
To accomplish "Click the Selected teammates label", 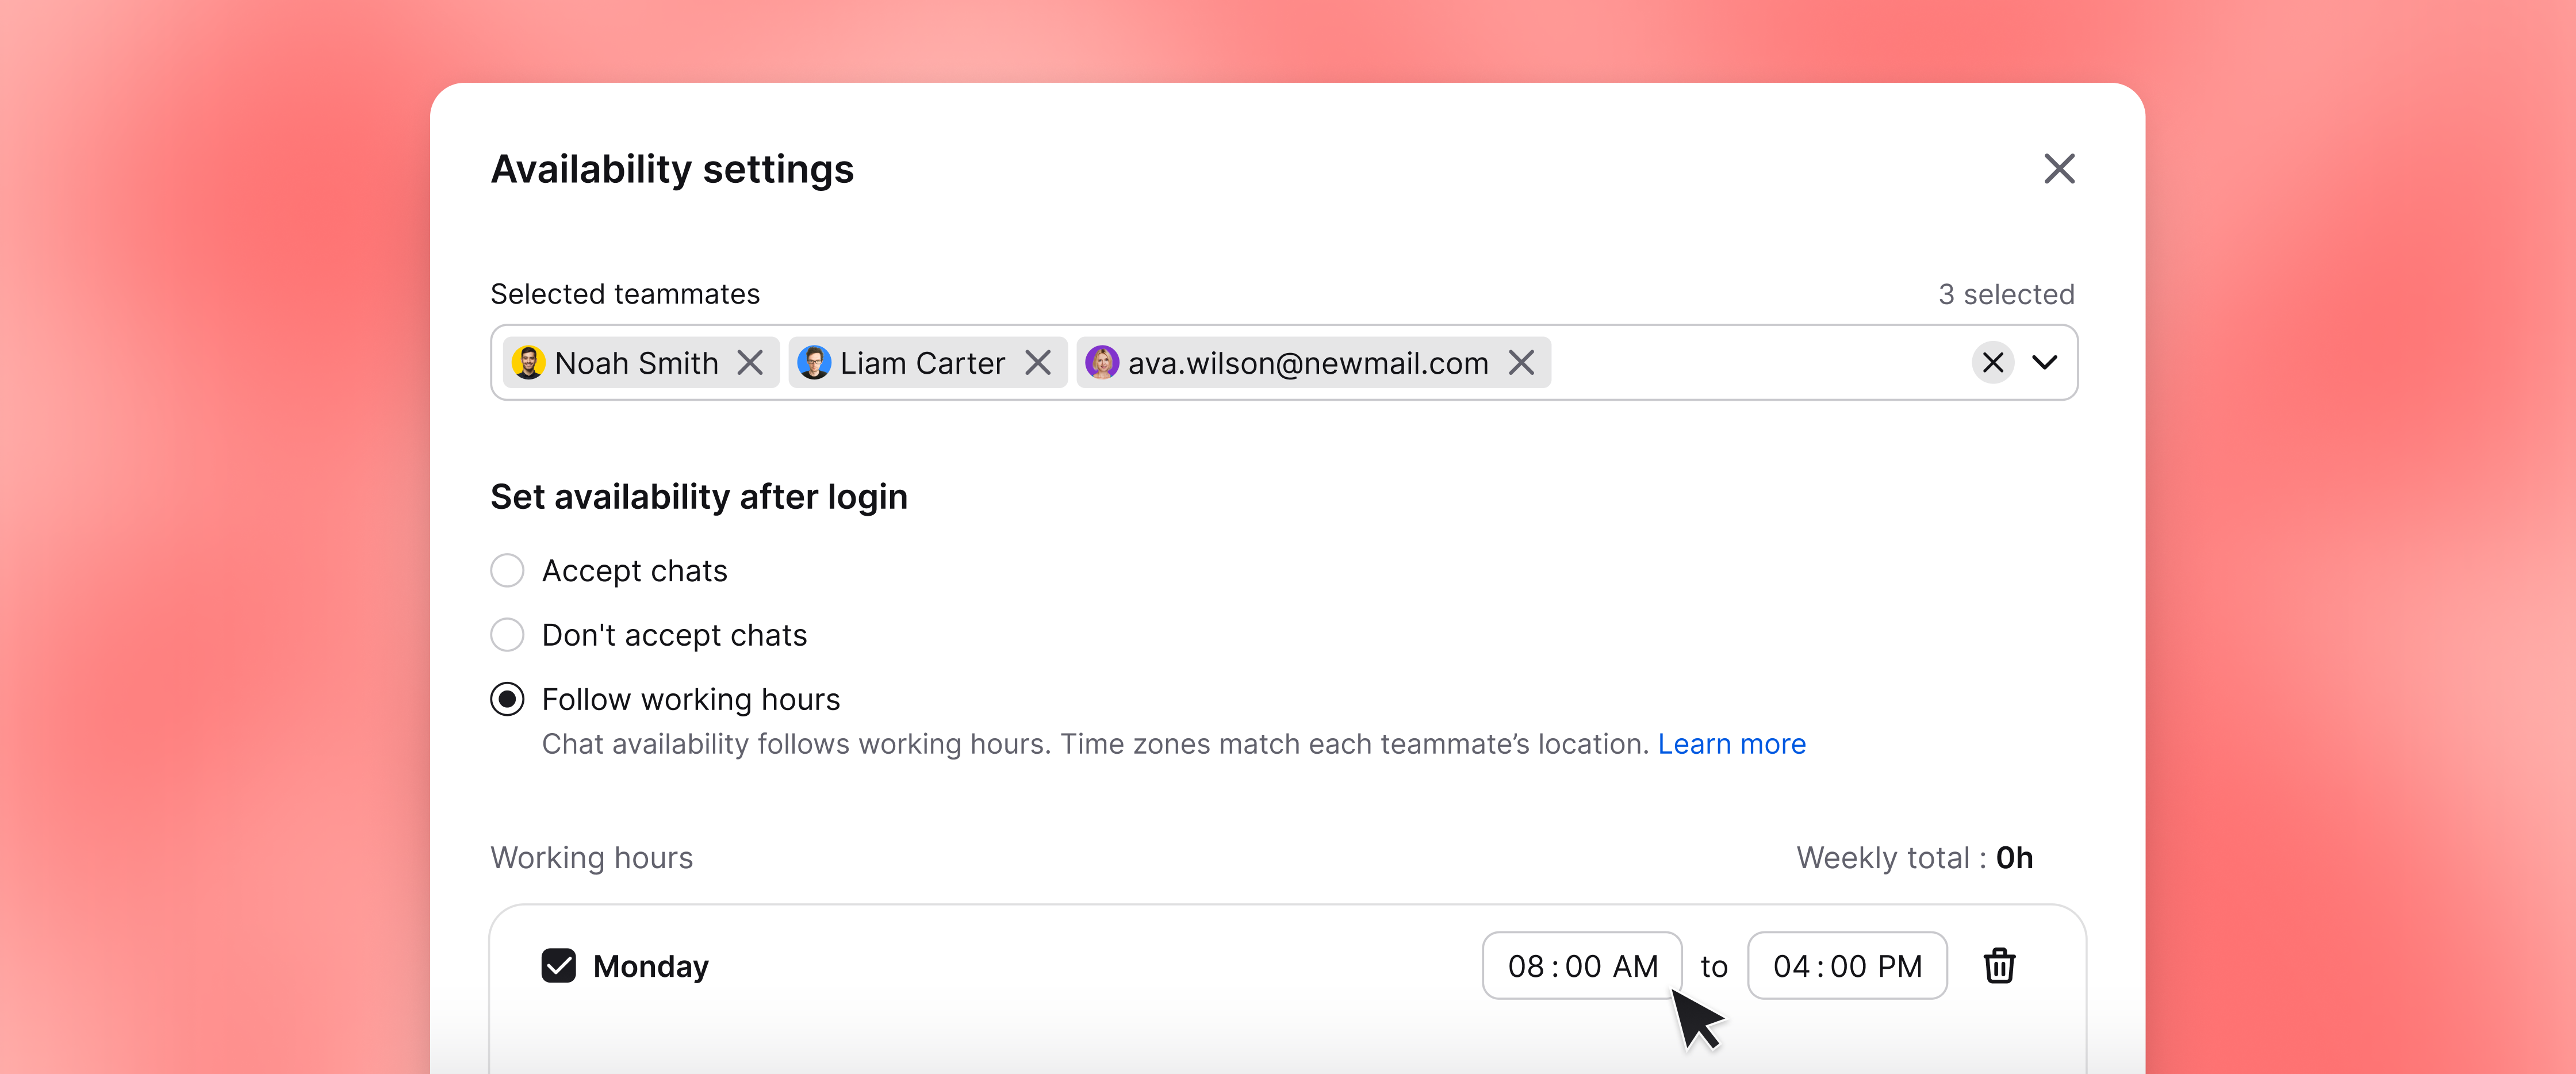I will point(625,294).
